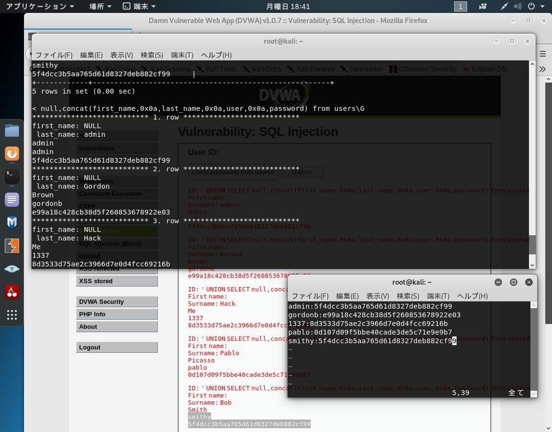Open アプリケーション menu in top bar
Screen dimensions: 552x432
[x=40, y=6]
